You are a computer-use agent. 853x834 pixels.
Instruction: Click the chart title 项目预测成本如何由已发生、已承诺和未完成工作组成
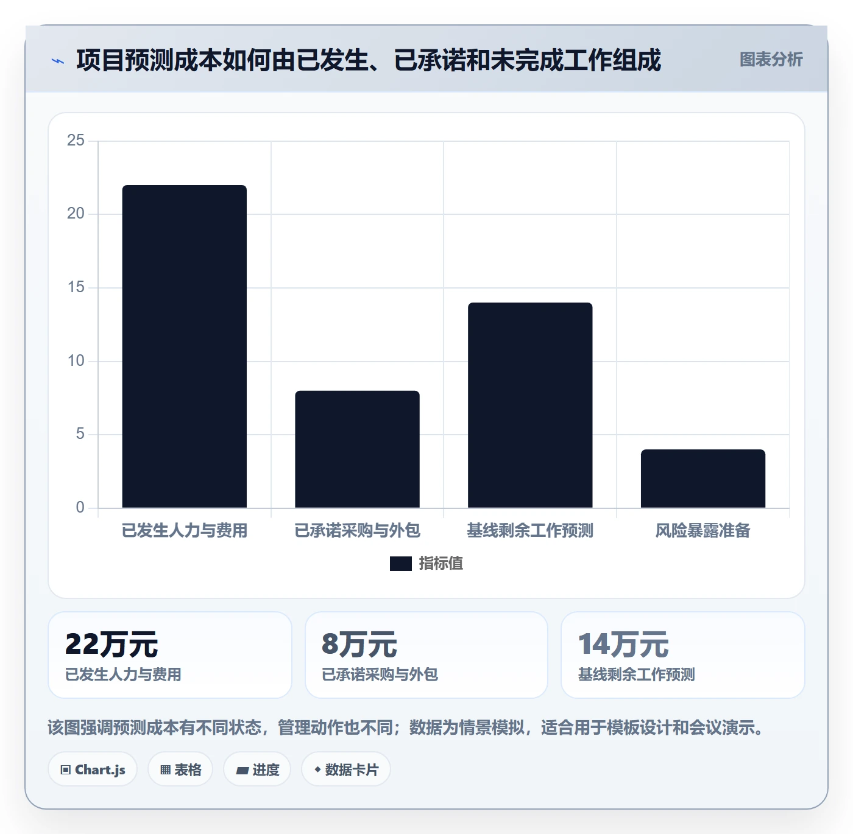tap(369, 60)
